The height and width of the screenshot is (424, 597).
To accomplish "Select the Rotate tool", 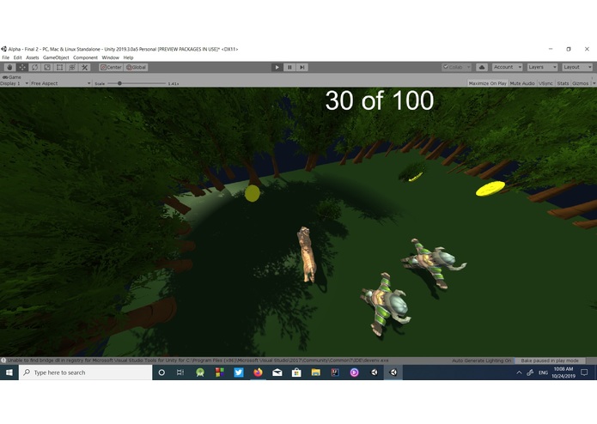I will [x=34, y=67].
